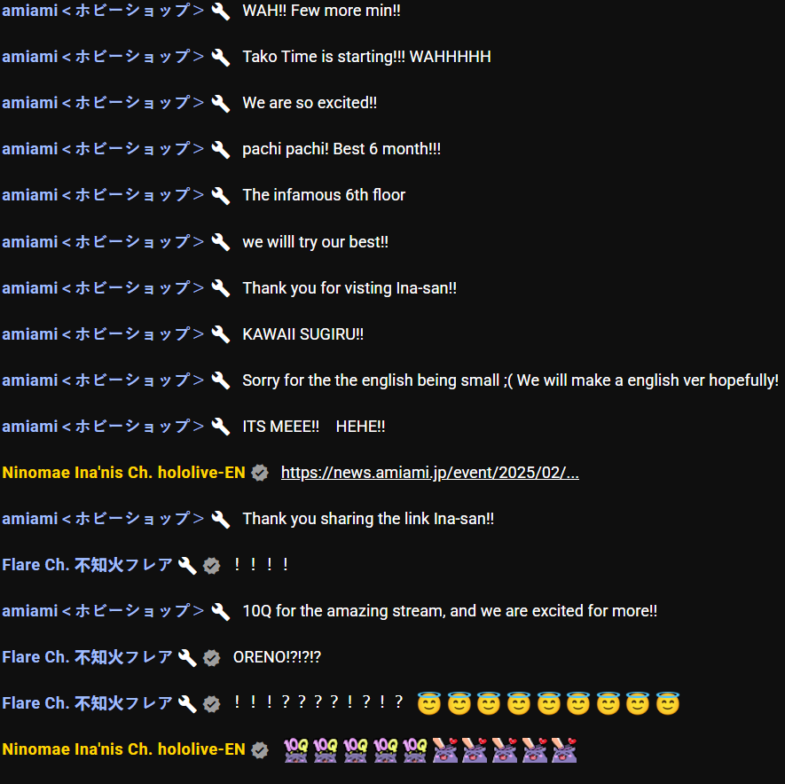Click the first 10Q tako emote
Viewport: 785px width, 784px height.
coord(295,750)
